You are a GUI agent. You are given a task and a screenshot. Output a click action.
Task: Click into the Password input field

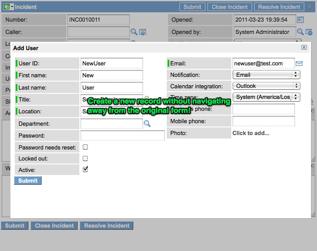[122, 135]
